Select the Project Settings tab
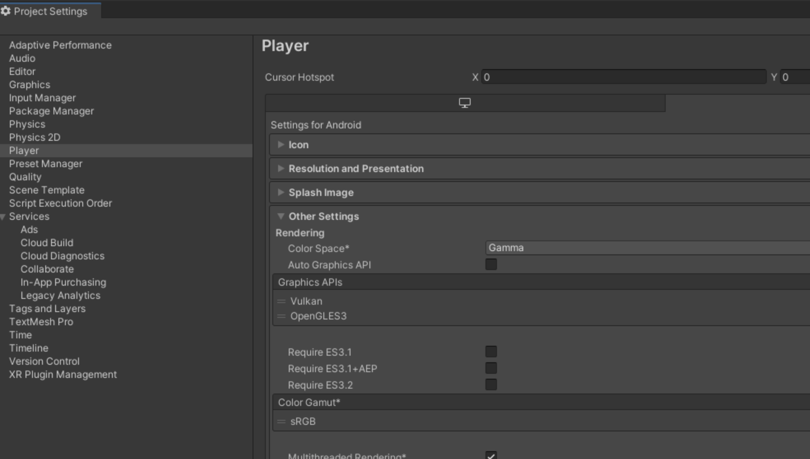 point(50,11)
